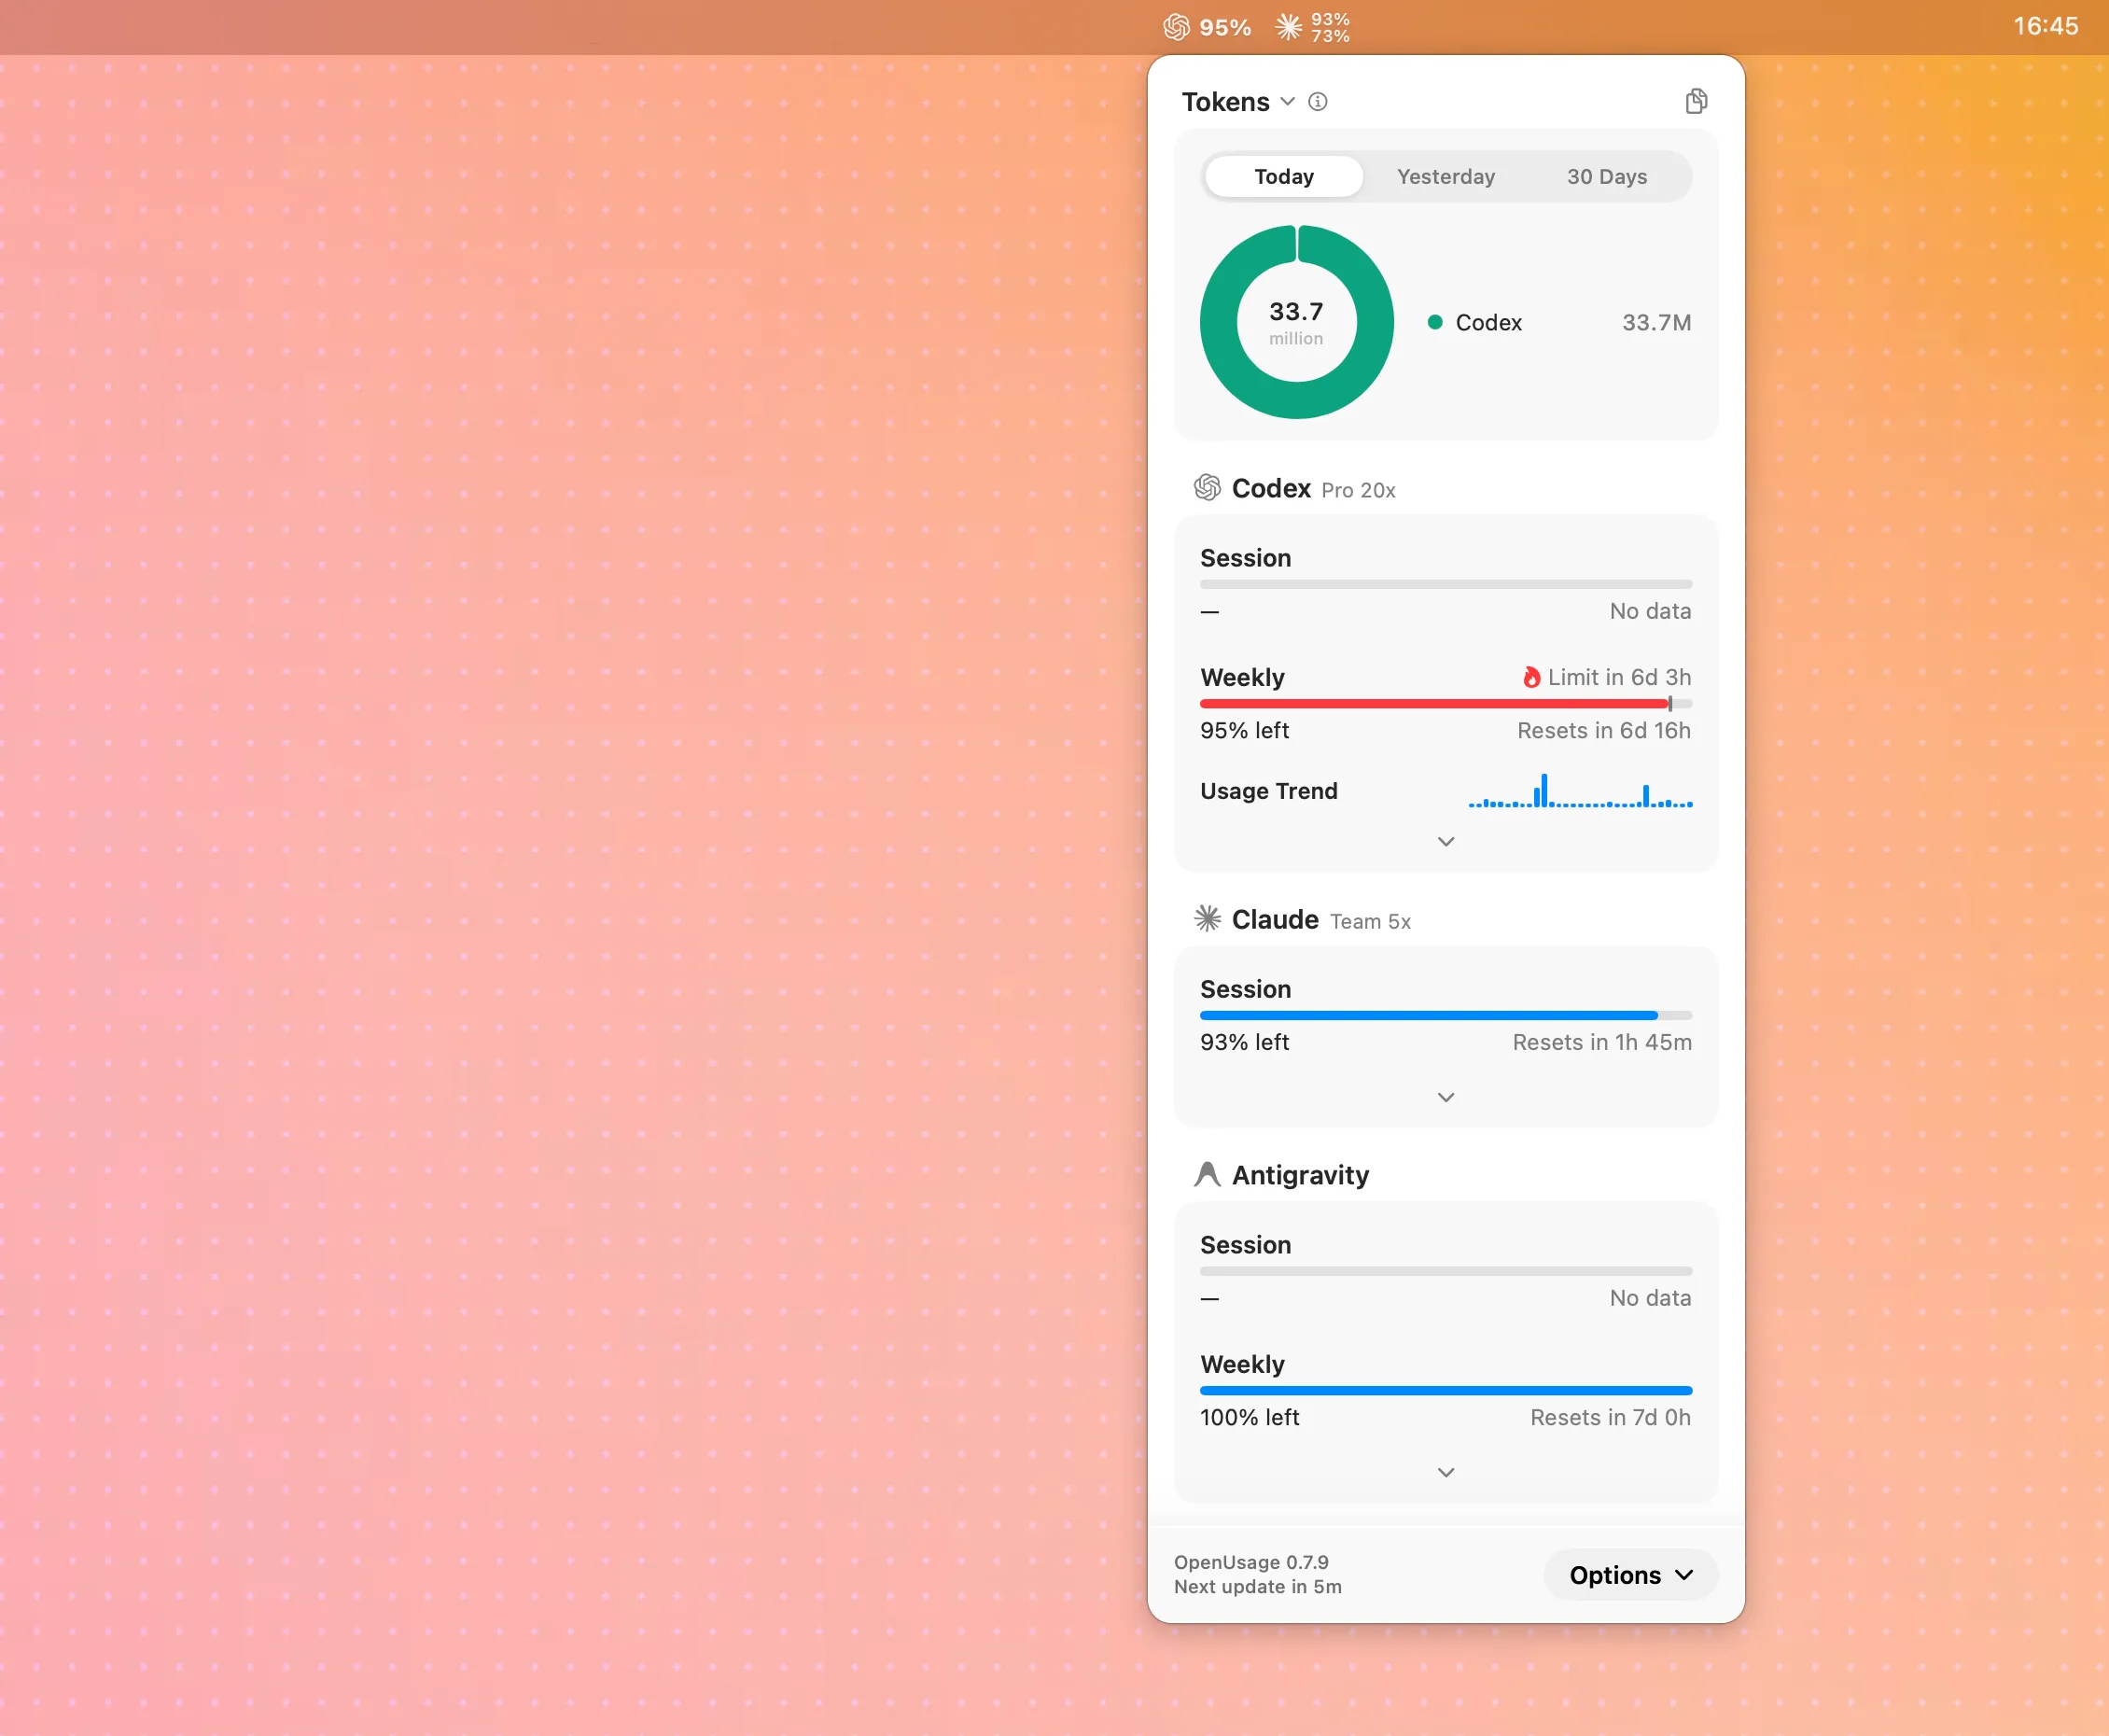Expand the Antigravity card chevron
This screenshot has height=1736, width=2109.
point(1445,1473)
